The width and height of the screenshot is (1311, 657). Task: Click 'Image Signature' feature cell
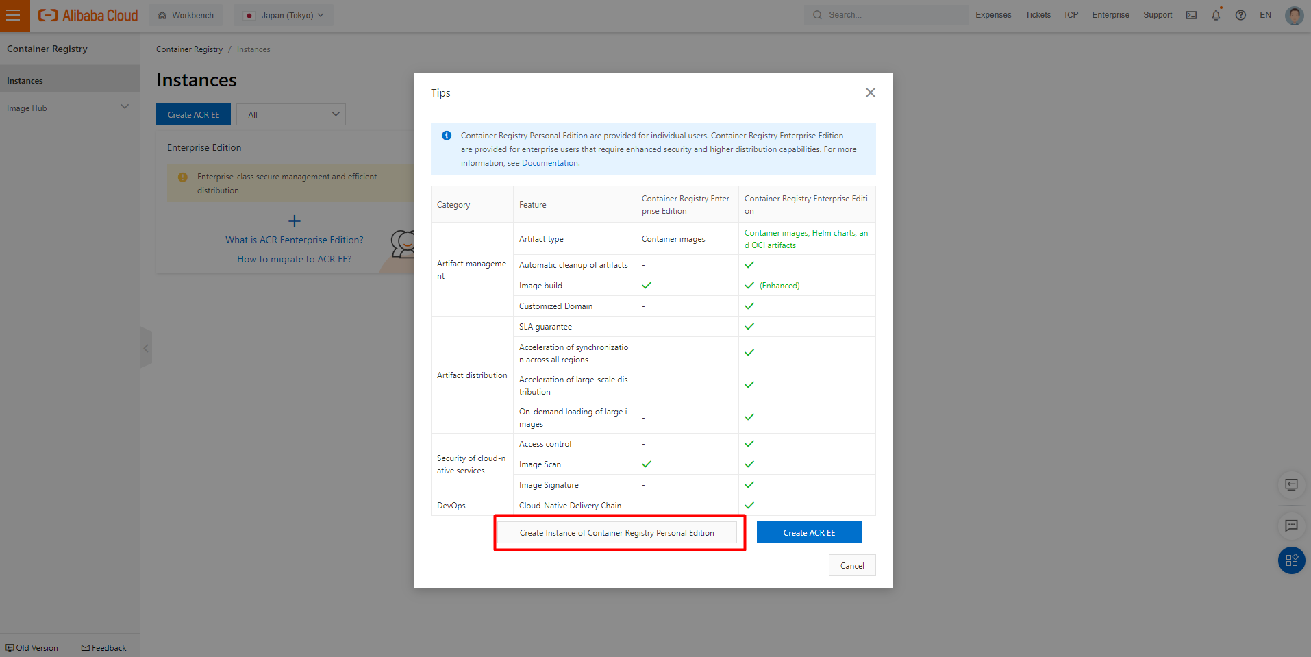pos(574,485)
